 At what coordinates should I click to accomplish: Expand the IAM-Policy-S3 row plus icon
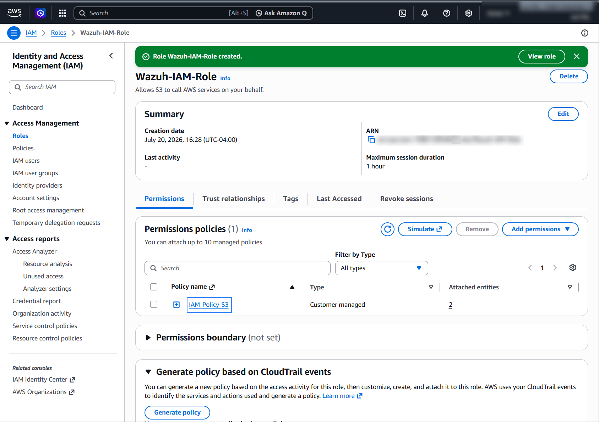[x=176, y=305]
